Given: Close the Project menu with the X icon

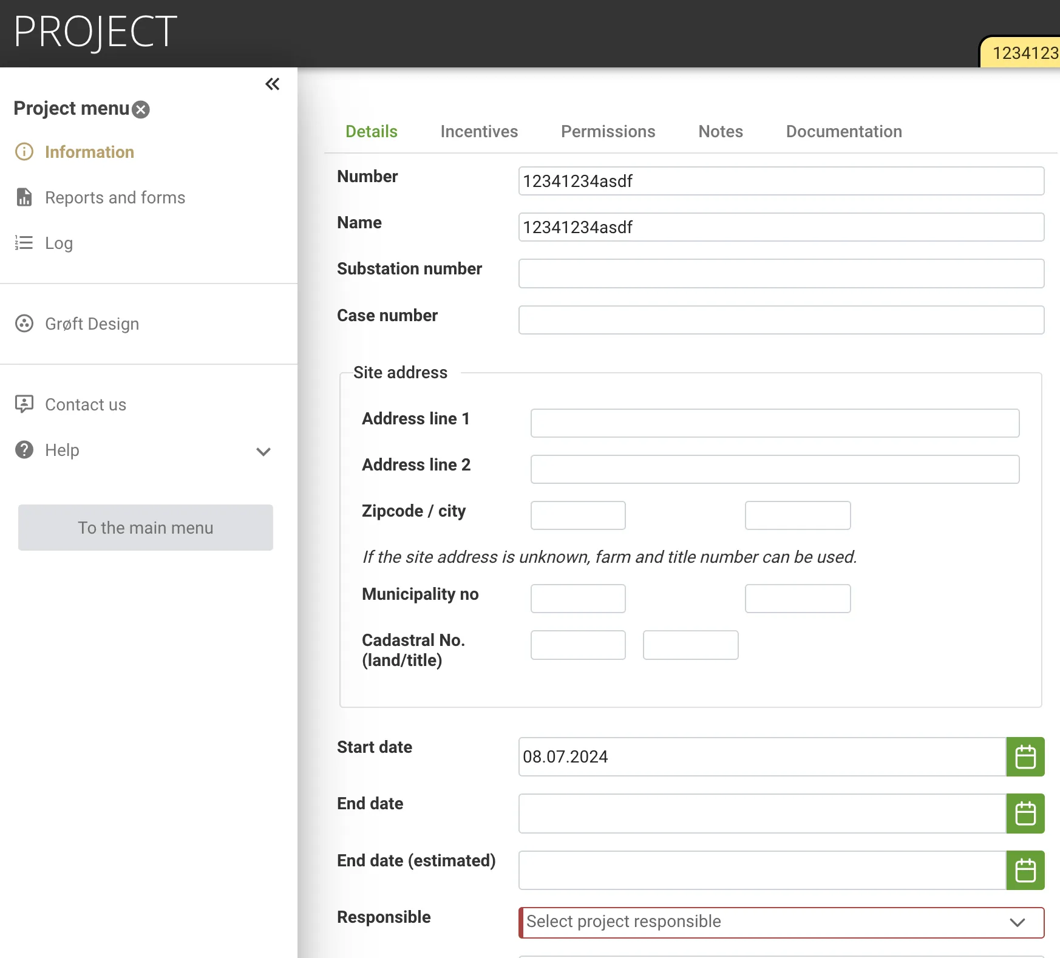Looking at the screenshot, I should point(140,110).
